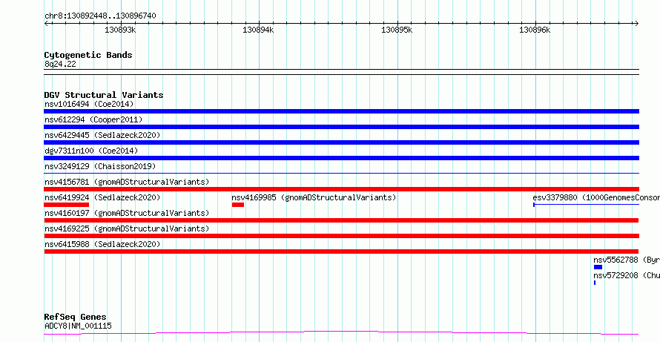
Task: Select the thin blue line of esv3379880
Action: tap(587, 205)
